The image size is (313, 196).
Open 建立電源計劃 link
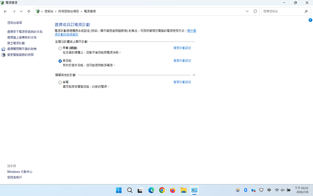16,43
